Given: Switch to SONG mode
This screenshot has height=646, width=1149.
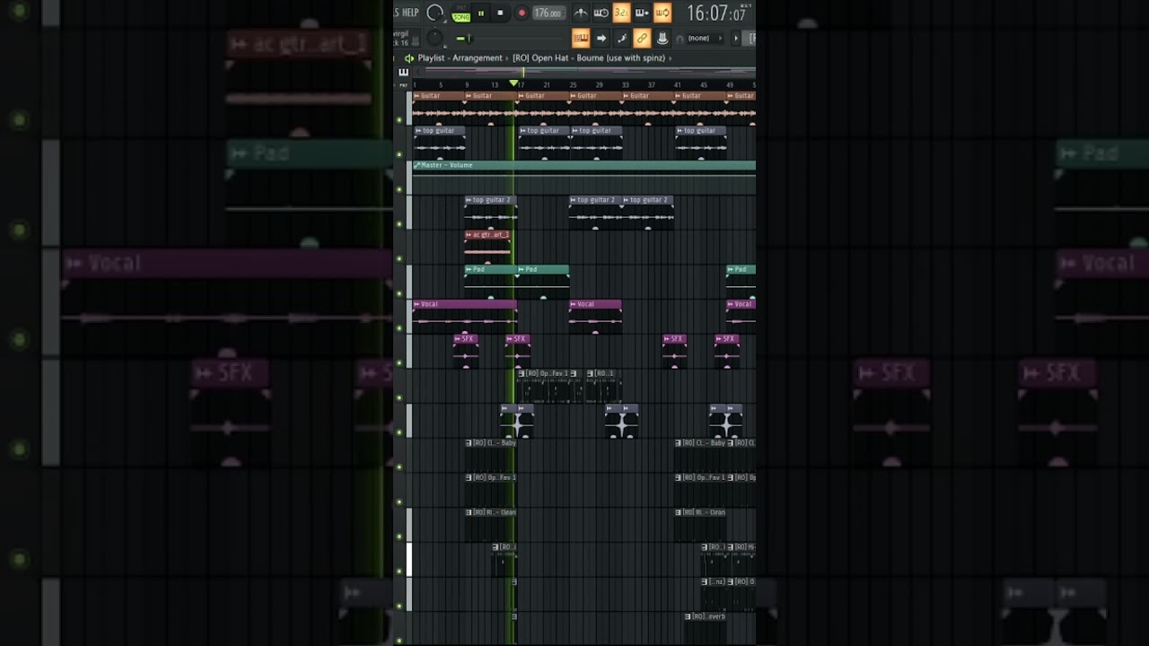Looking at the screenshot, I should pos(461,15).
